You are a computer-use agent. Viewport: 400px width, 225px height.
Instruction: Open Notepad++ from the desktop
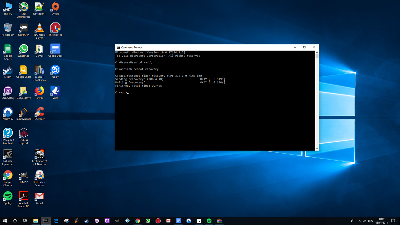(39, 7)
